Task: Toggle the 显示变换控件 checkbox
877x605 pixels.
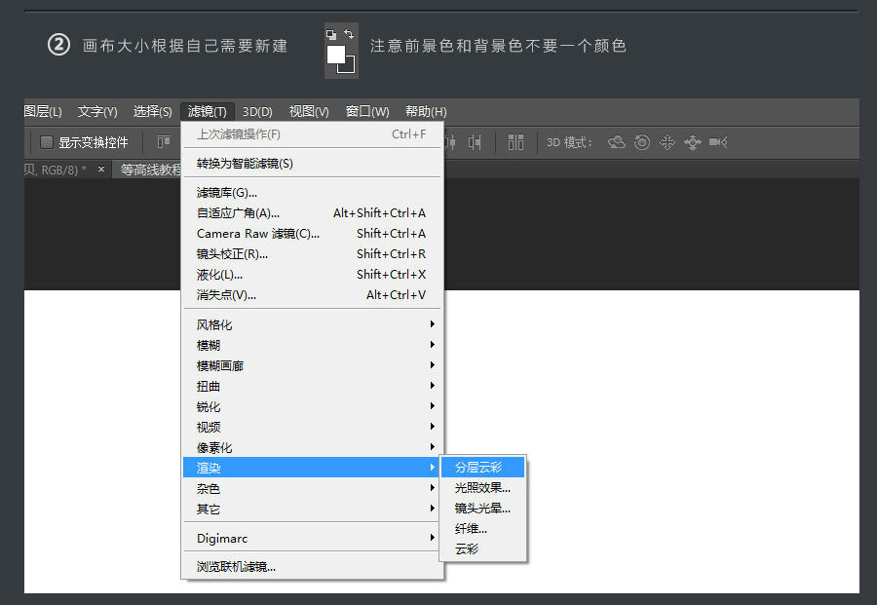Action: click(x=47, y=142)
